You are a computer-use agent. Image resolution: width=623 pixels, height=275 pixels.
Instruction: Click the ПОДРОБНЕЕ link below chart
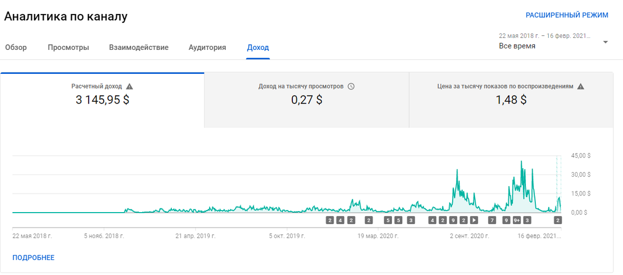pos(33,257)
